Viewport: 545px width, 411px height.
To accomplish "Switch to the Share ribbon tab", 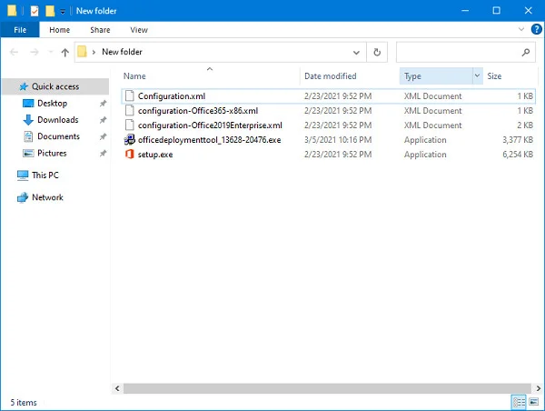I will (100, 30).
